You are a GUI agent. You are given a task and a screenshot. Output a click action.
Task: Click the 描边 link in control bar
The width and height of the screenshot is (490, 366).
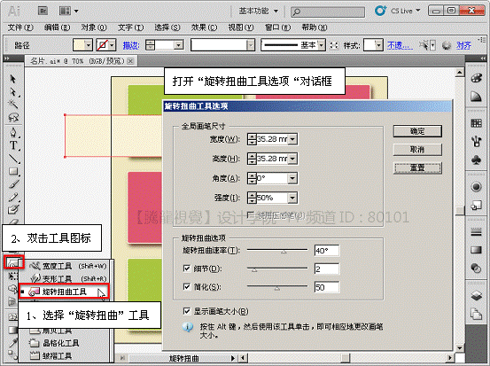click(x=131, y=45)
